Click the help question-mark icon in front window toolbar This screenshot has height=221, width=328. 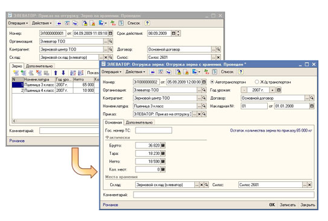point(241,72)
